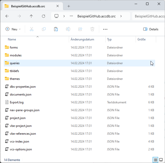Click the Textdokument type of Export.log

click(x=117, y=102)
